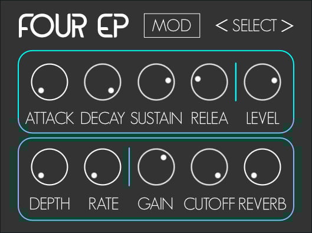Click the GAIN label text
Viewport: 312px width, 233px height.
pos(155,204)
